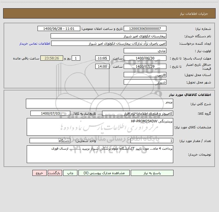This screenshot has width=219, height=212.
Task: Click unit of measure field دستگاه
Action: (x=50, y=141)
